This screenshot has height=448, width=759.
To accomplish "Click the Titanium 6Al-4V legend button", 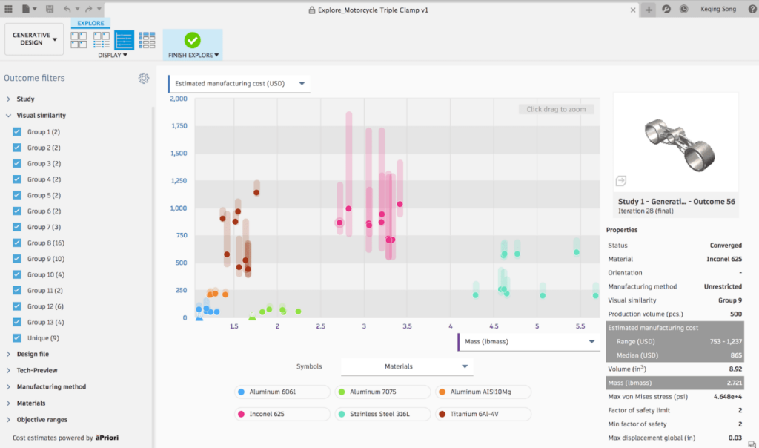I will point(483,414).
